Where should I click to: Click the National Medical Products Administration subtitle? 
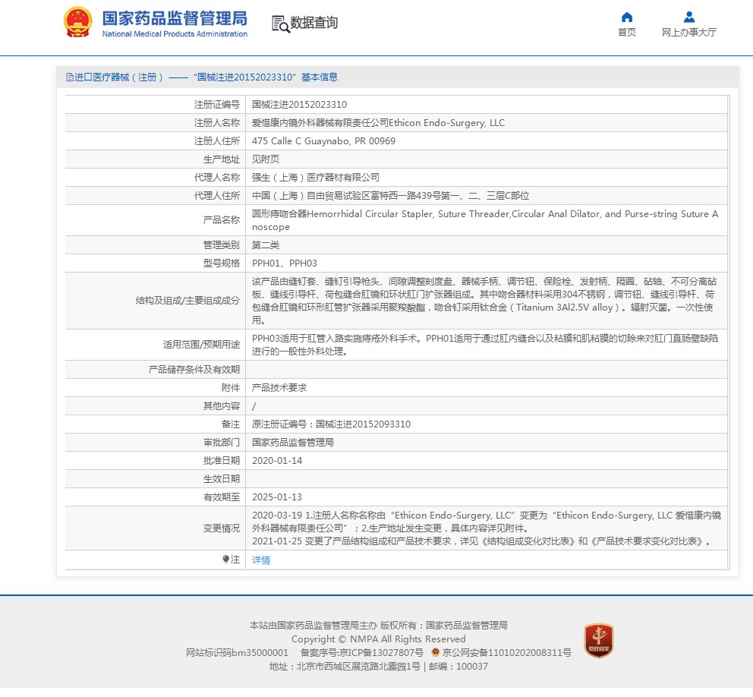(x=175, y=34)
